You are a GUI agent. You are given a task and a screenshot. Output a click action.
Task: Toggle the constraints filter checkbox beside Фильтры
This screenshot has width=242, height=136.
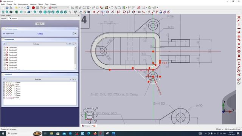pos(4,44)
